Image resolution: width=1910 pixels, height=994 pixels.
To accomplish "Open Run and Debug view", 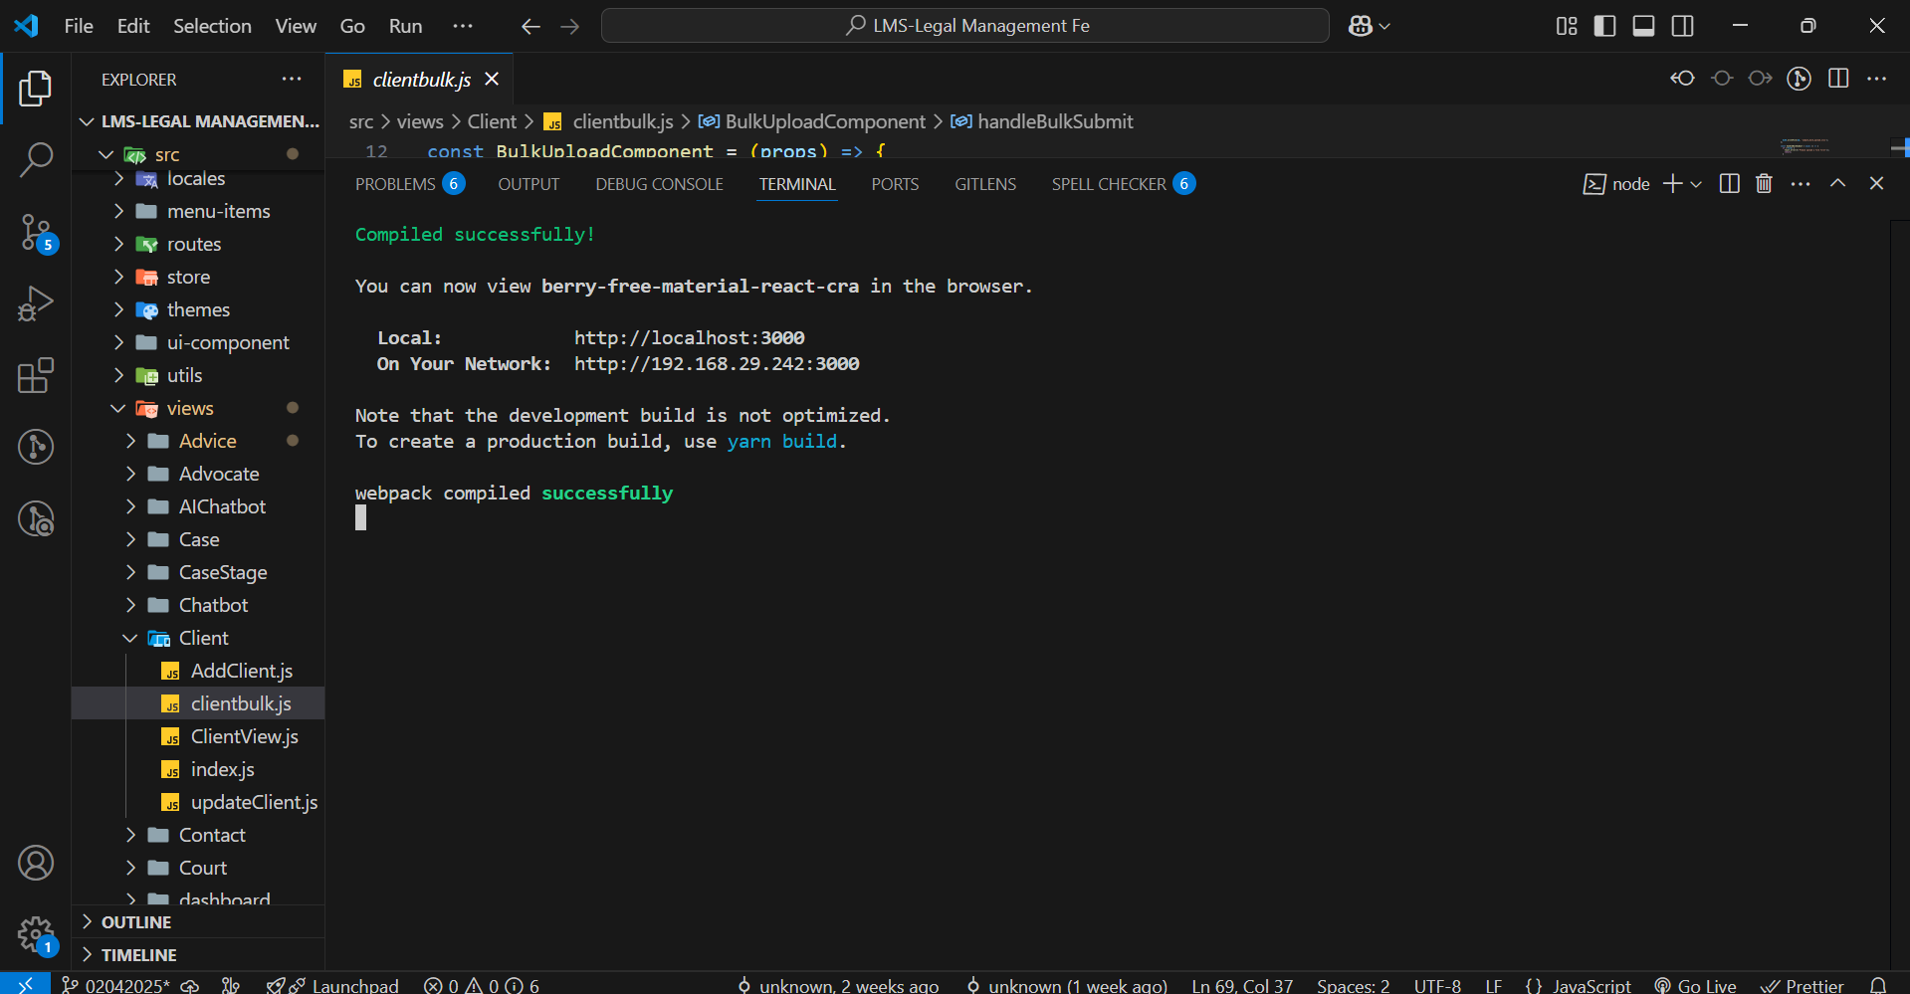I will [x=36, y=303].
